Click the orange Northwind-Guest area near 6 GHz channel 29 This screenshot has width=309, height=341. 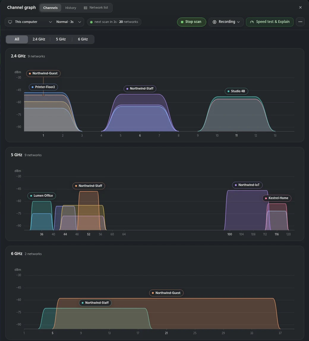tap(223, 313)
